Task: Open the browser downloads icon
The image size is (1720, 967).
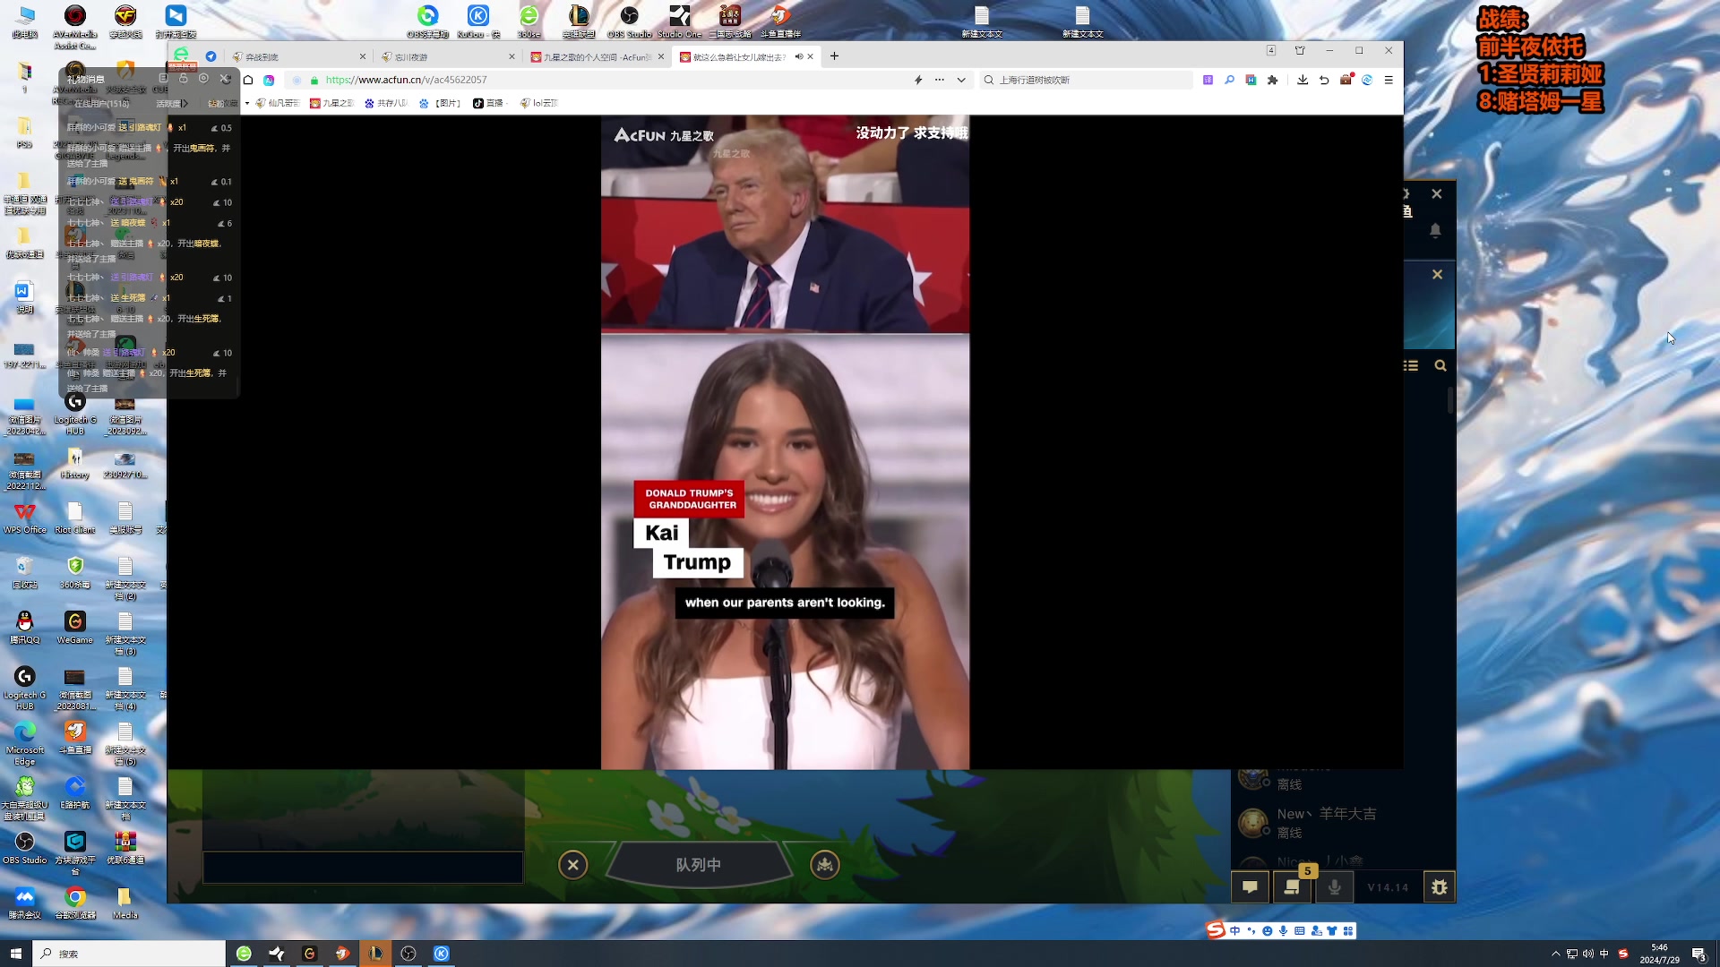Action: (1303, 80)
